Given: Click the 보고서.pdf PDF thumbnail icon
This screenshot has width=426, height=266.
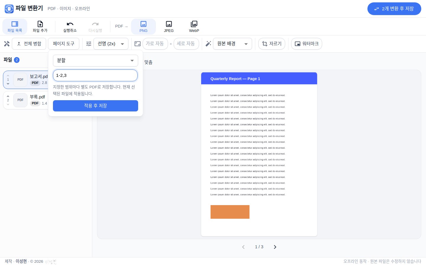Looking at the screenshot, I should pyautogui.click(x=20, y=80).
